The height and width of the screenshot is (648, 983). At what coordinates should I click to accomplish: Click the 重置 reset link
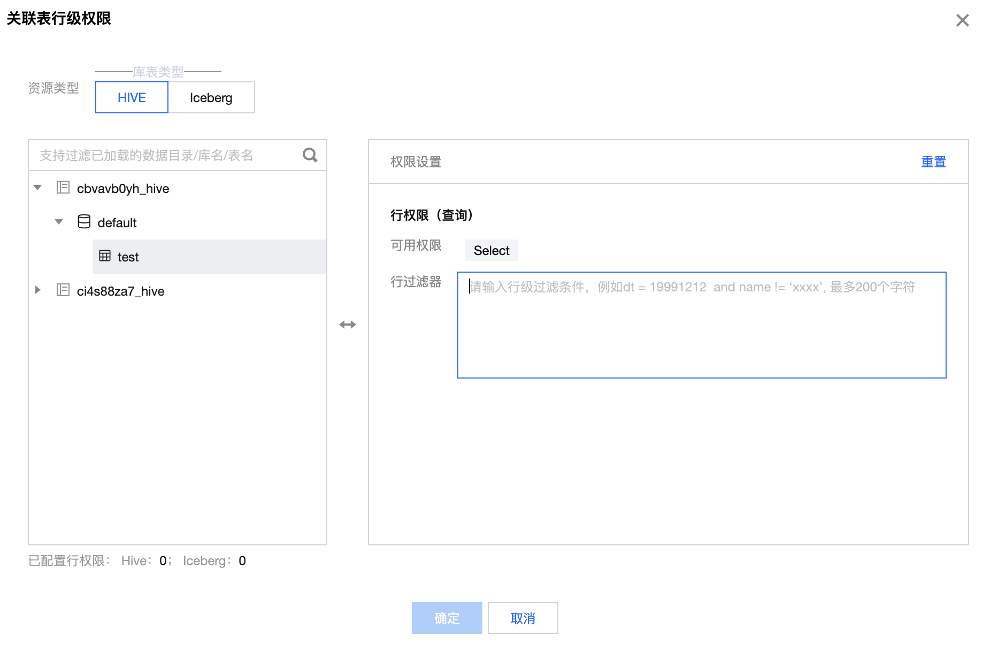[x=933, y=162]
